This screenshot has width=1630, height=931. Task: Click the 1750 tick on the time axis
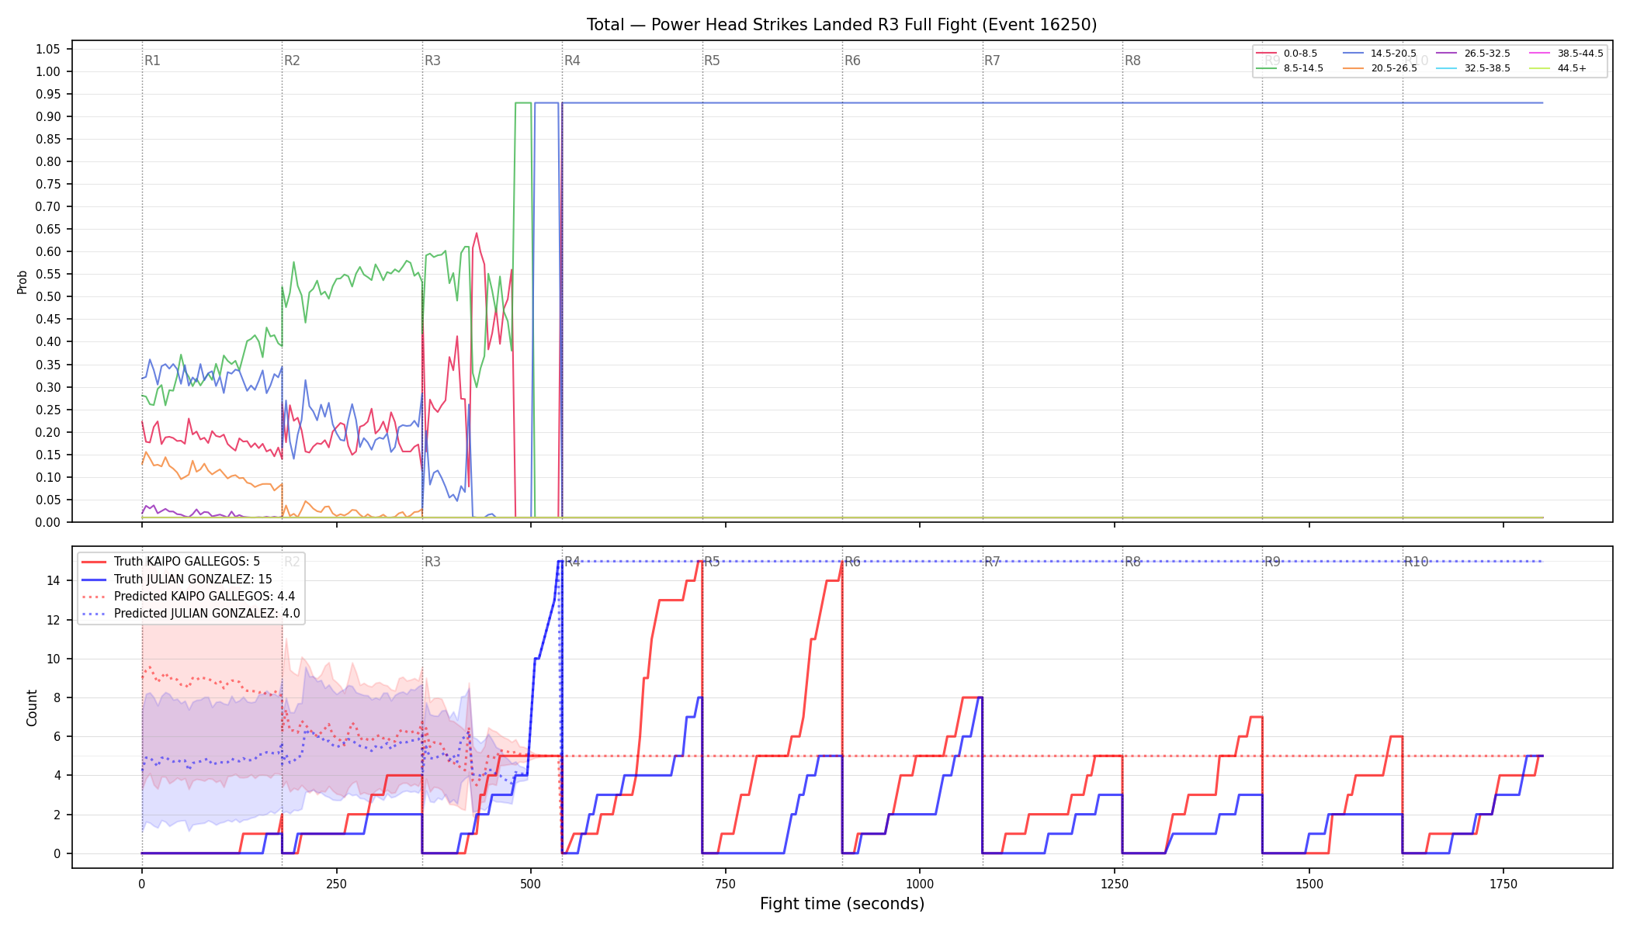point(1503,884)
